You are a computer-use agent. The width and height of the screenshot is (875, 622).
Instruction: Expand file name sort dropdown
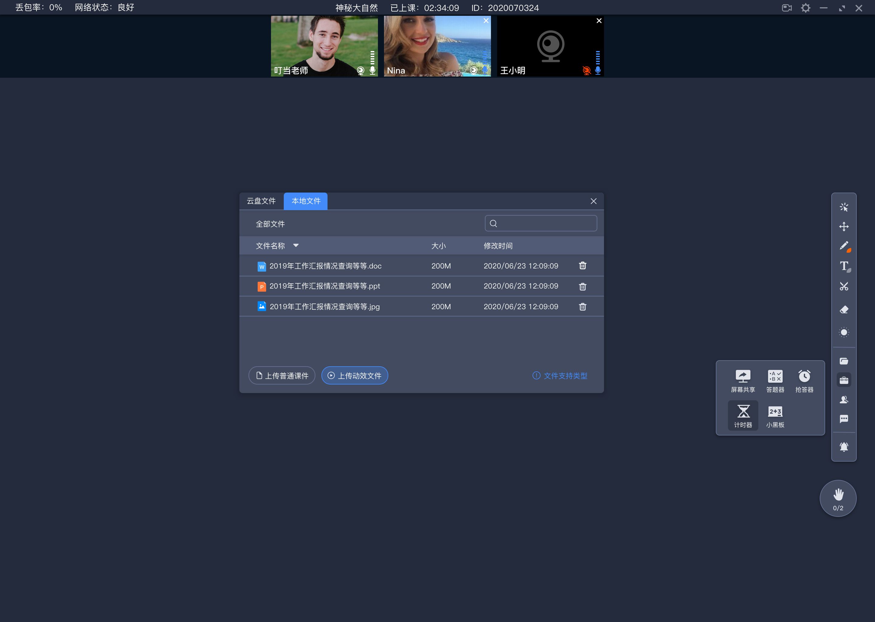click(297, 246)
